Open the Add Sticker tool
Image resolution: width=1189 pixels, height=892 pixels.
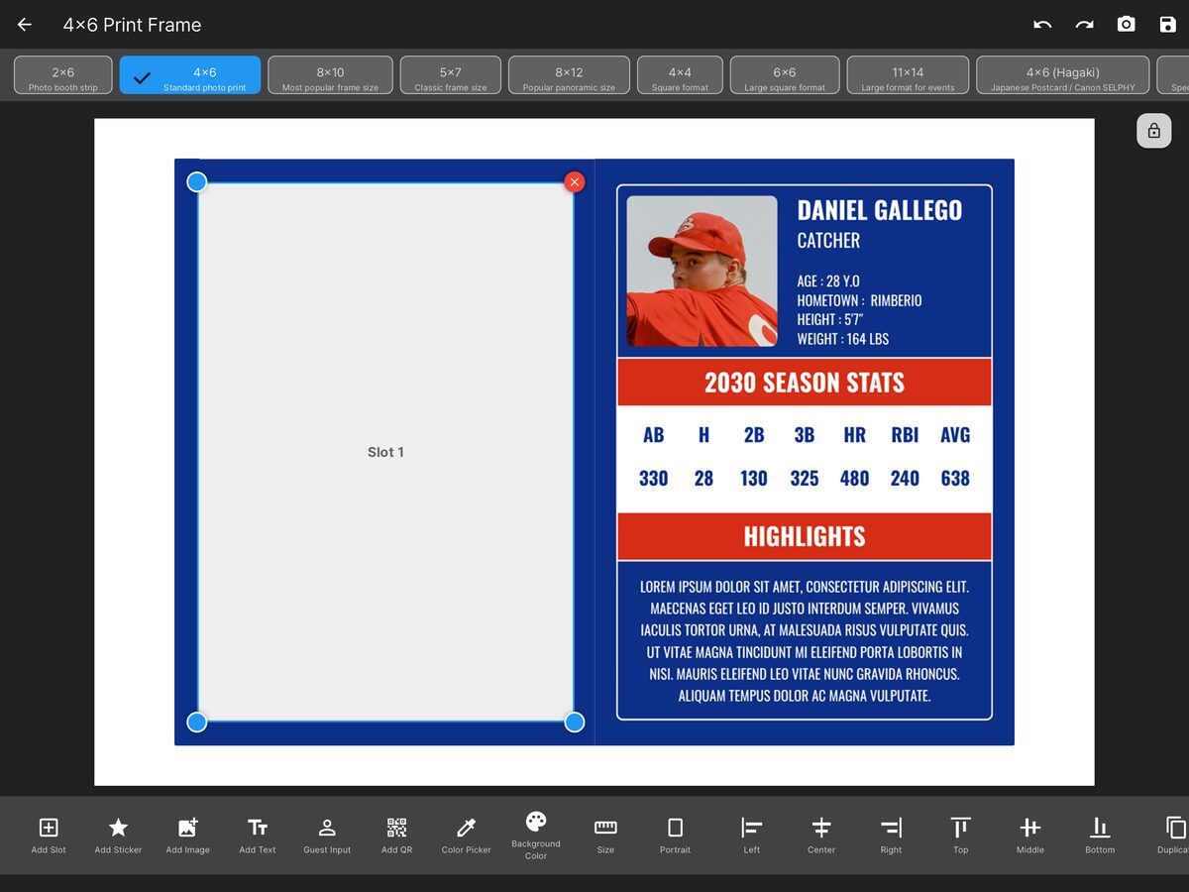[118, 836]
